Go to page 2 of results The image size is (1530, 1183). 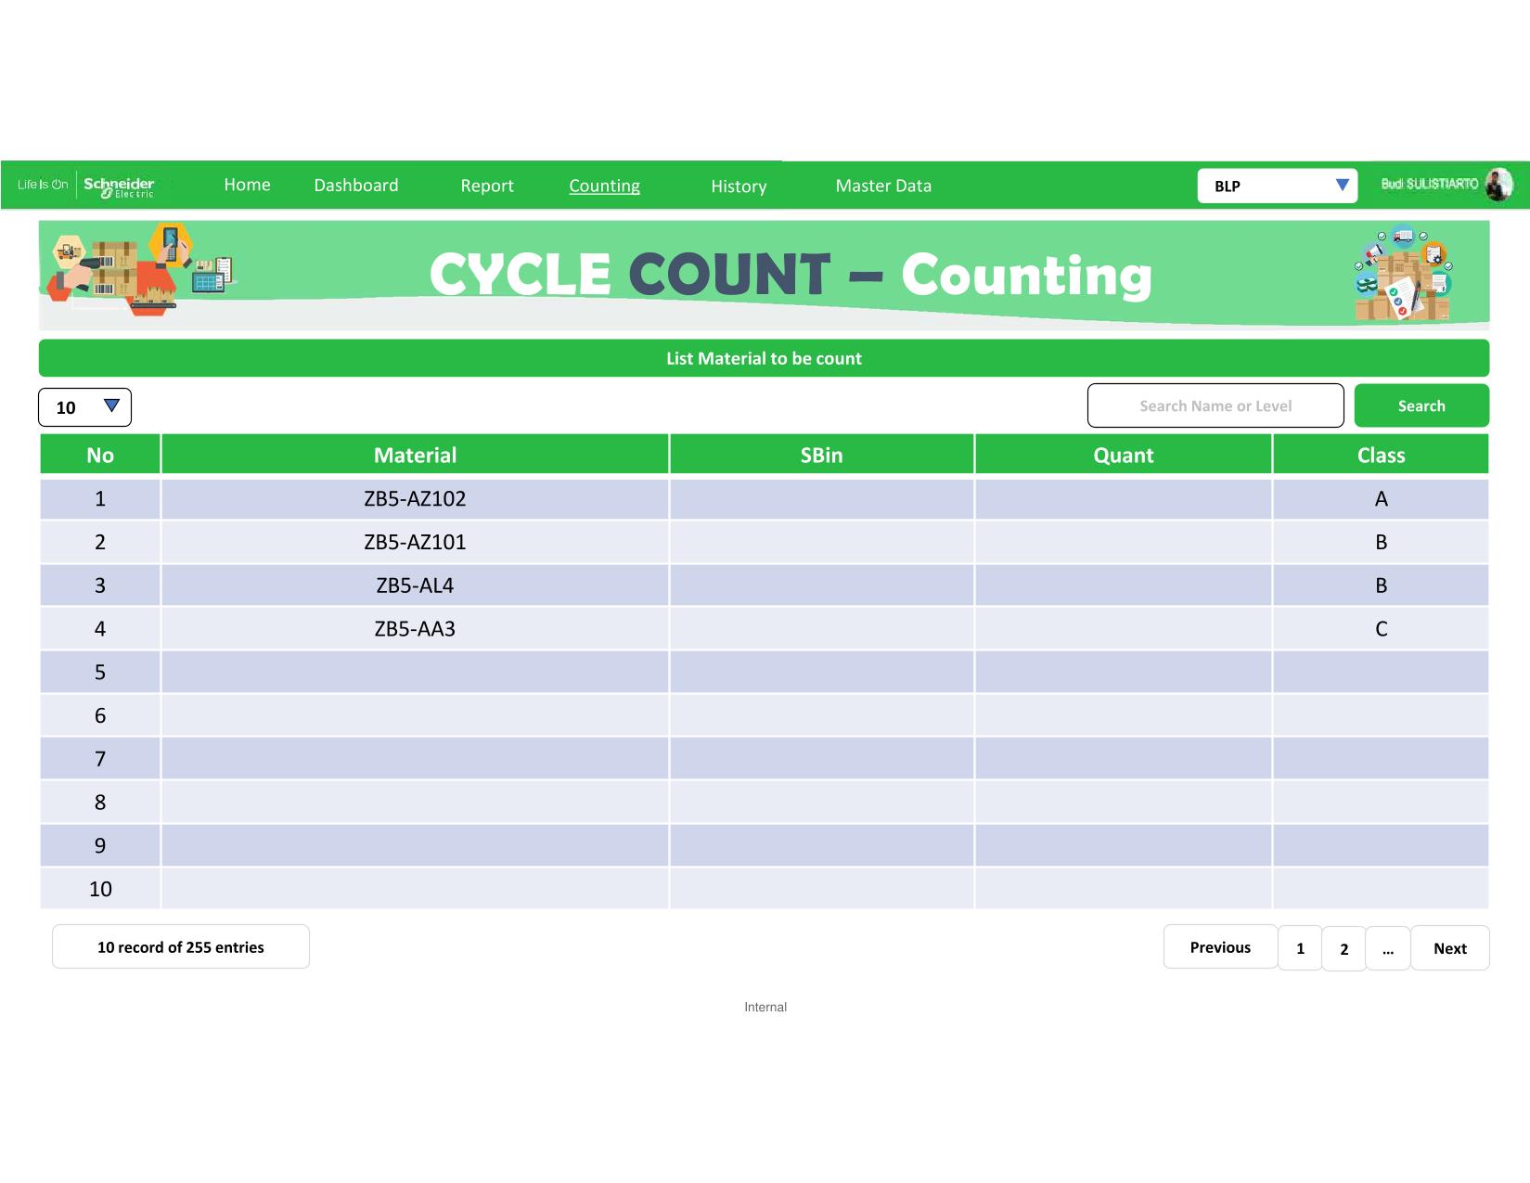(1344, 949)
